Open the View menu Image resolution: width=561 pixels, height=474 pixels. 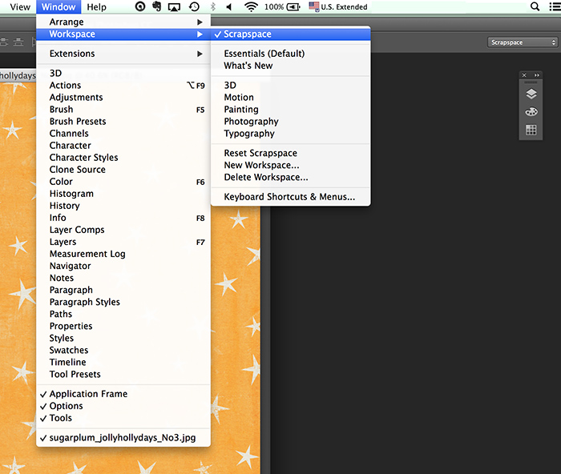(x=20, y=6)
